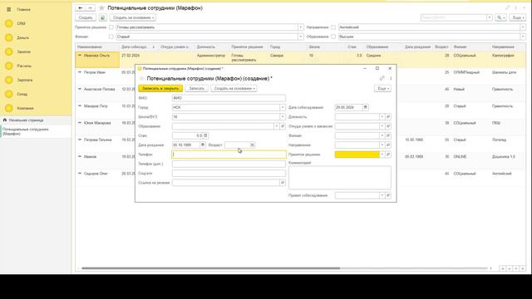
Task: Enable the Принятое решение filter checkbox
Action: tap(111, 27)
